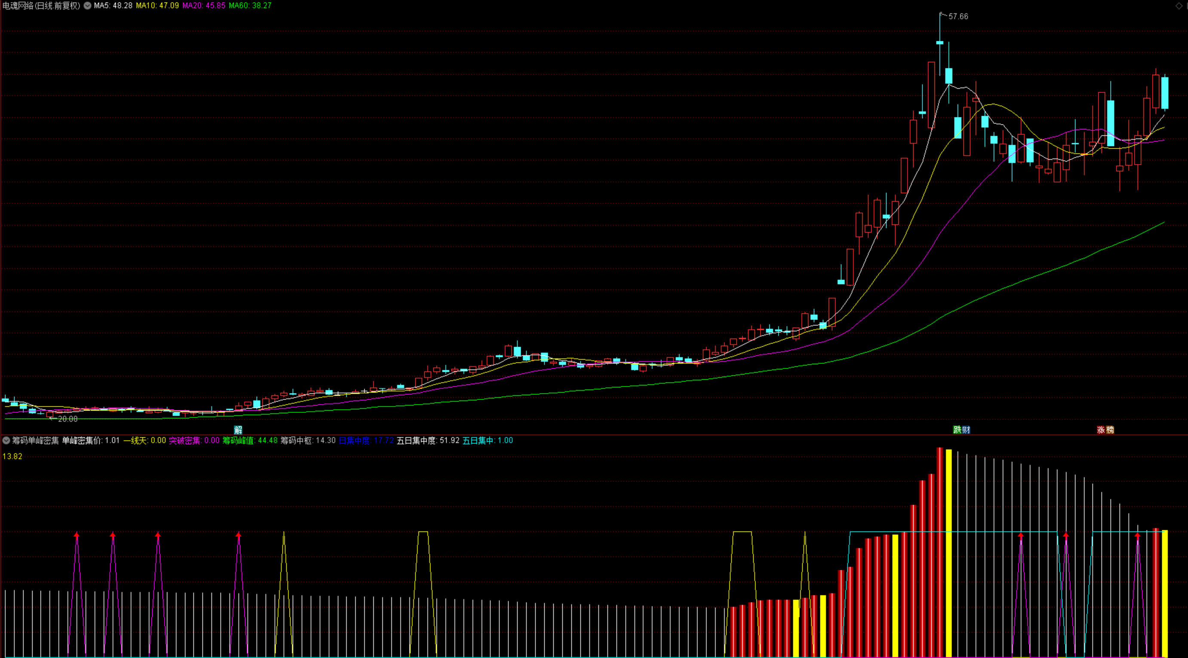The width and height of the screenshot is (1188, 658).
Task: Click the blue 财 marker icon
Action: [x=966, y=430]
